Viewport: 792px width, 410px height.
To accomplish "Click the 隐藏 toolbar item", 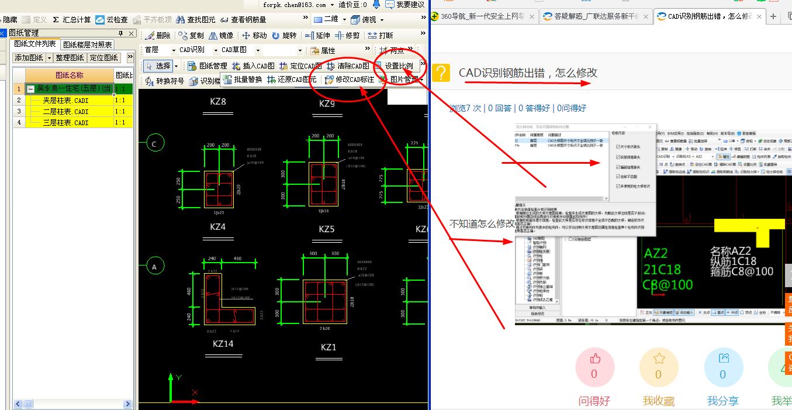I will [x=10, y=19].
